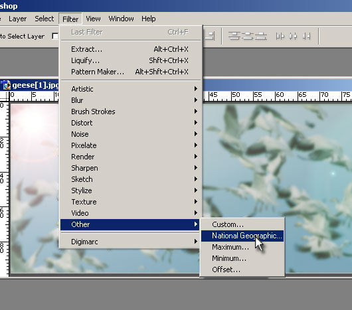Click the Distribute left edges icon
Image resolution: width=352 pixels, height=310 pixels.
click(x=280, y=36)
